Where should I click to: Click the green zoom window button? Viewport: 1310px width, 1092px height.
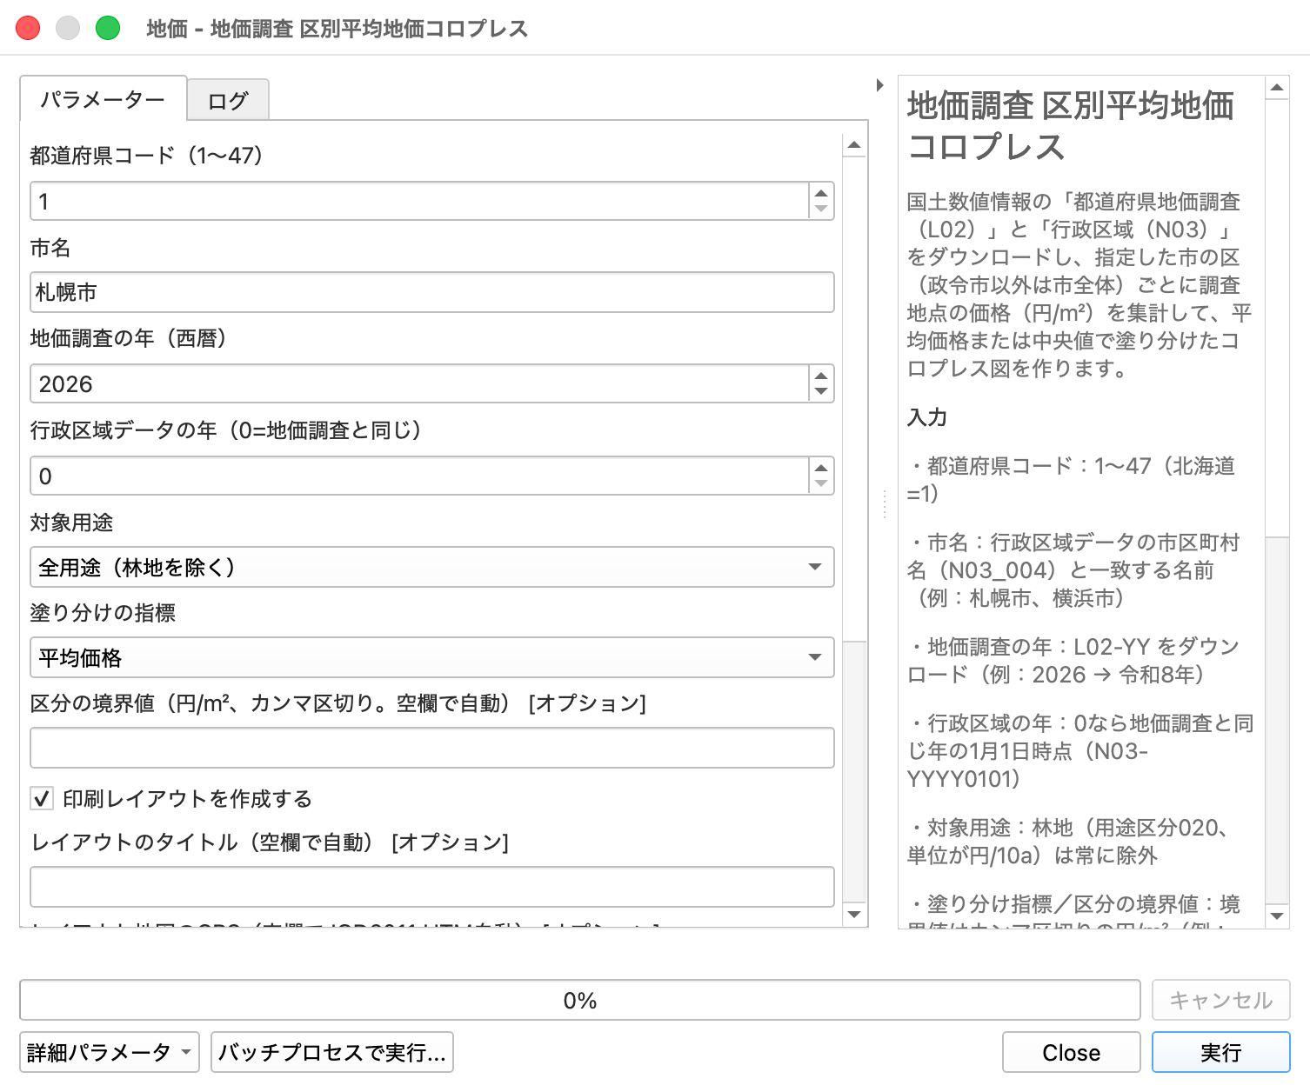(107, 28)
